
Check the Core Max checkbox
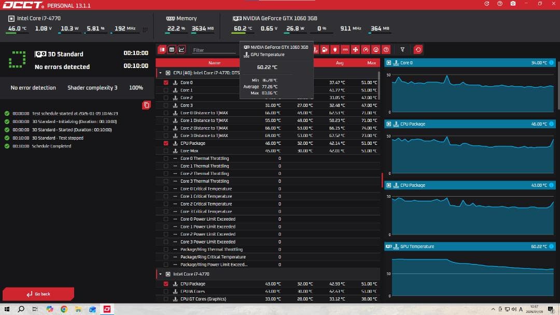pyautogui.click(x=166, y=151)
